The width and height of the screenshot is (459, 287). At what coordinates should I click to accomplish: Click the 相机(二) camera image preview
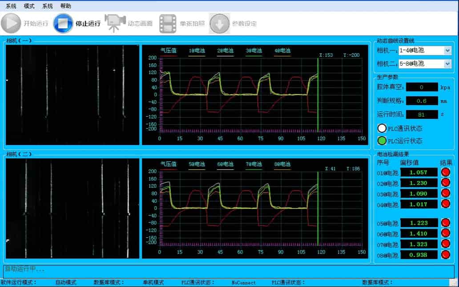(72, 208)
